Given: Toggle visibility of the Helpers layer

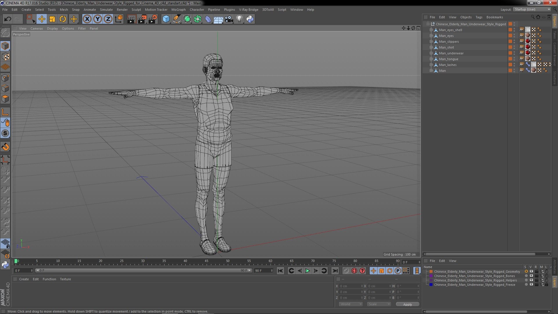Looking at the screenshot, I should click(531, 280).
